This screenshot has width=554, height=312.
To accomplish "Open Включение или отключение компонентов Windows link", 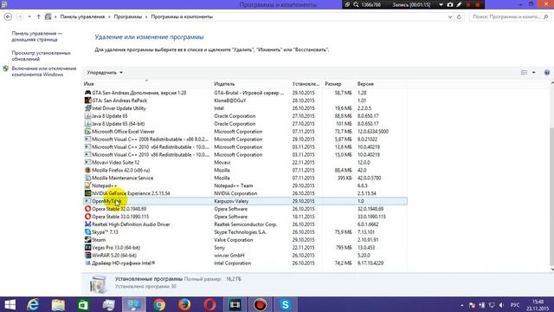I will click(x=44, y=71).
